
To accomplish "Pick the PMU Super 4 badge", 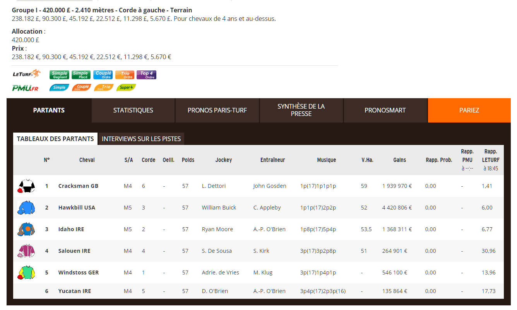I will tap(126, 88).
